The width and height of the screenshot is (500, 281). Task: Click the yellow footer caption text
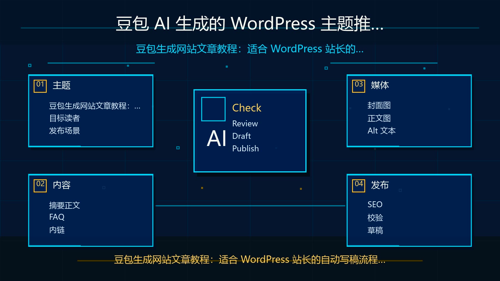(250, 260)
